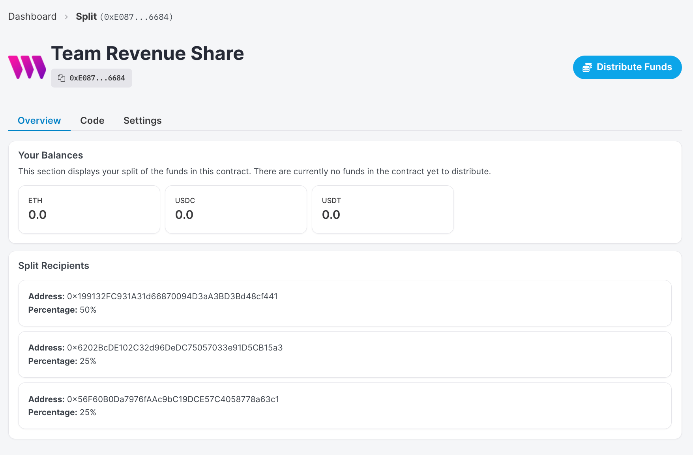Viewport: 693px width, 455px height.
Task: Select the ETH balance card
Action: tap(89, 209)
